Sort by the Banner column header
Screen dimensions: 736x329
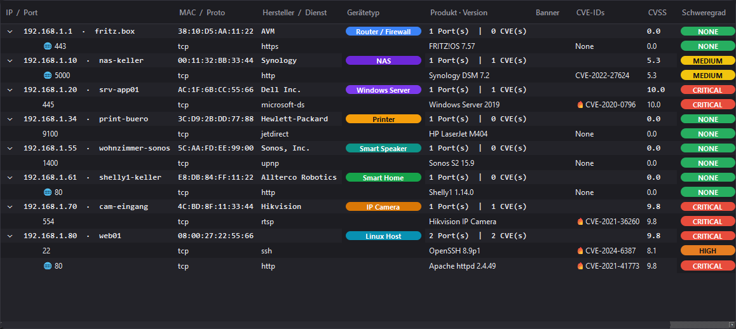[547, 13]
